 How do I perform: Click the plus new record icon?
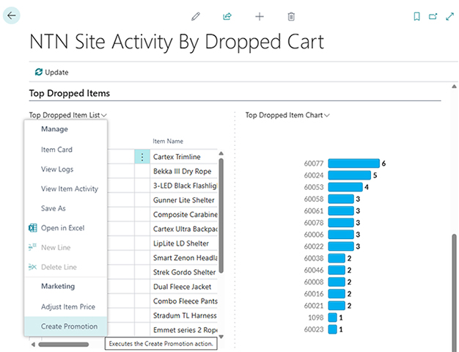260,16
